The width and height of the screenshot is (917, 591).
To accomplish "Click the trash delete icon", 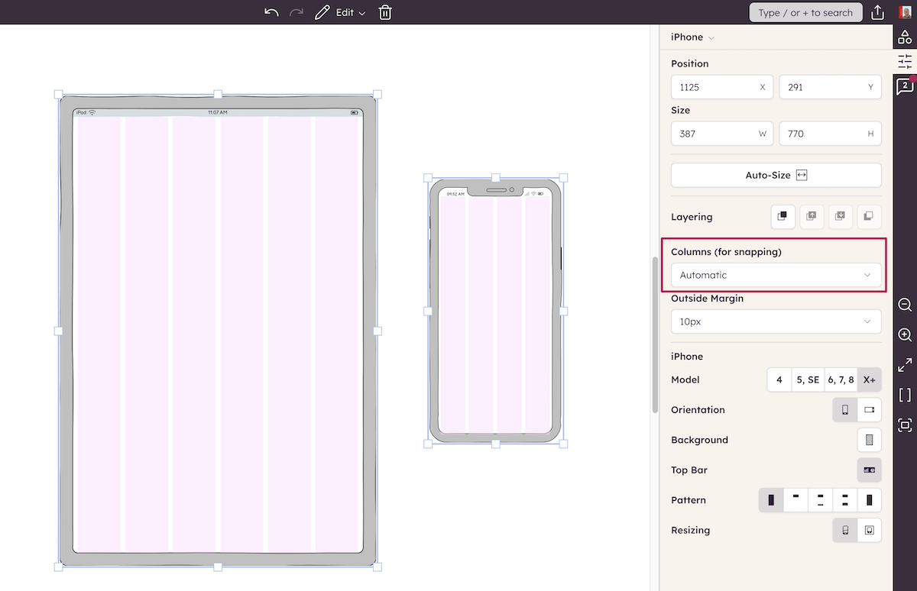I will tap(385, 12).
